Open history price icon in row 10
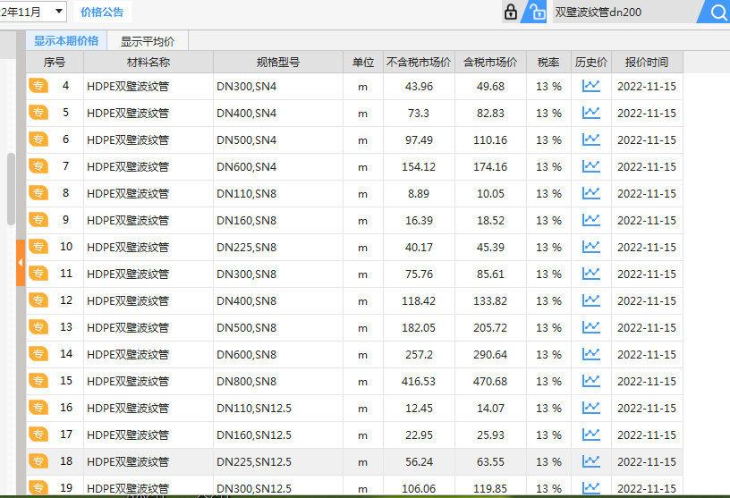This screenshot has height=498, width=730. coord(590,247)
